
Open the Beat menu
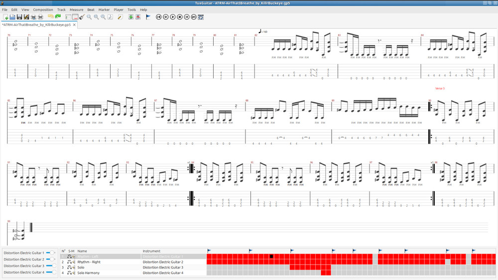point(91,9)
